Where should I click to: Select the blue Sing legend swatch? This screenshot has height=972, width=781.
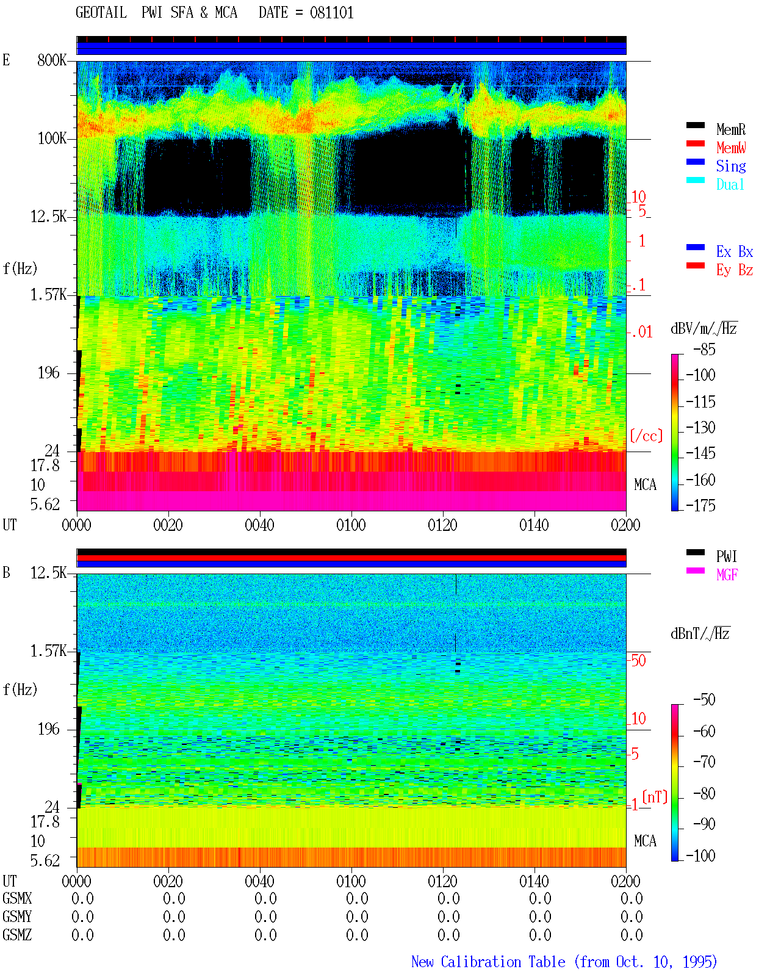click(696, 162)
